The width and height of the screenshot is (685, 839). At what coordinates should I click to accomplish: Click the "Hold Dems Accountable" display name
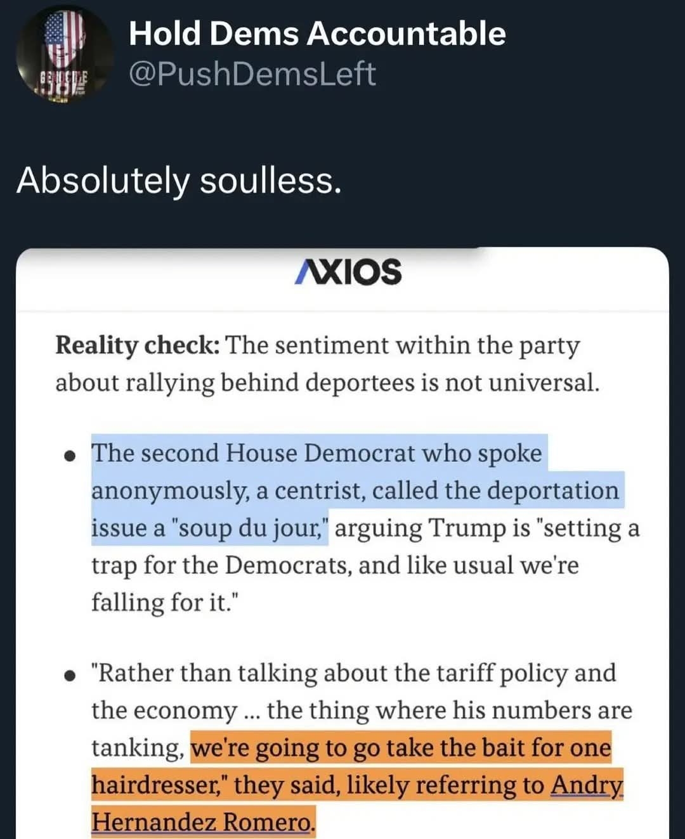coord(317,34)
